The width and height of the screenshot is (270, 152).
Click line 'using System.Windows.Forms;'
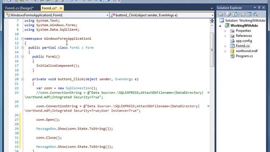[x=51, y=25]
